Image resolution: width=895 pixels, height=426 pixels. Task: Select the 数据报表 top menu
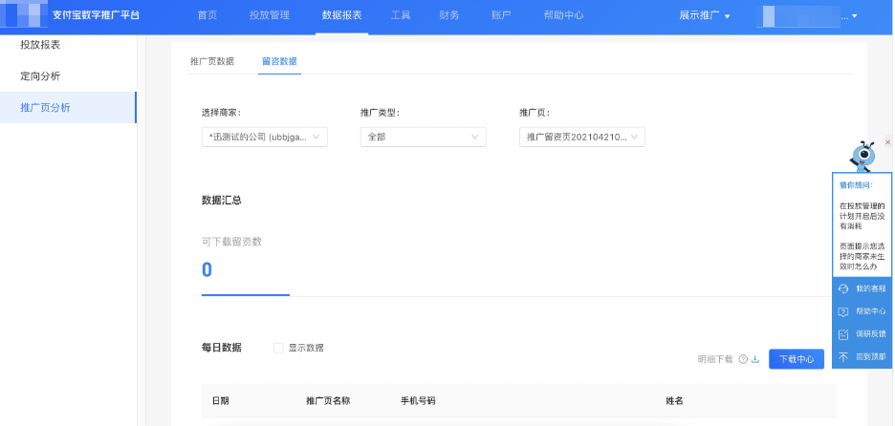[x=341, y=15]
